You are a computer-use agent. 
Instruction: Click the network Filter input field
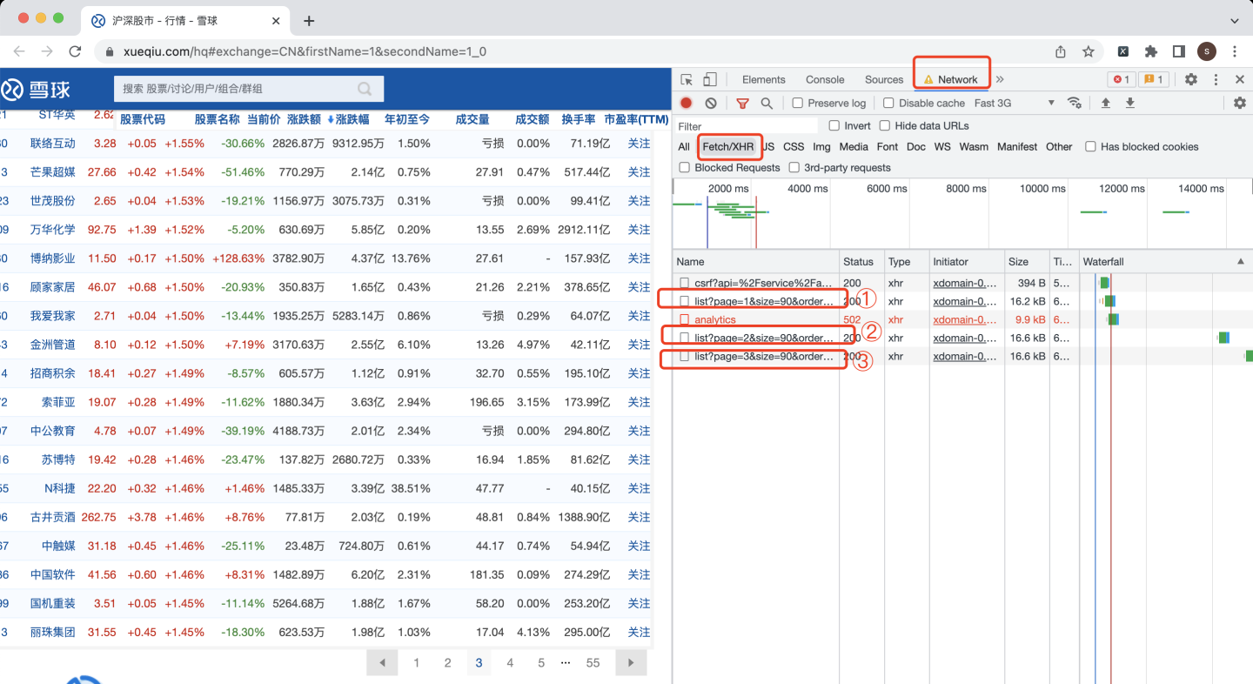747,126
